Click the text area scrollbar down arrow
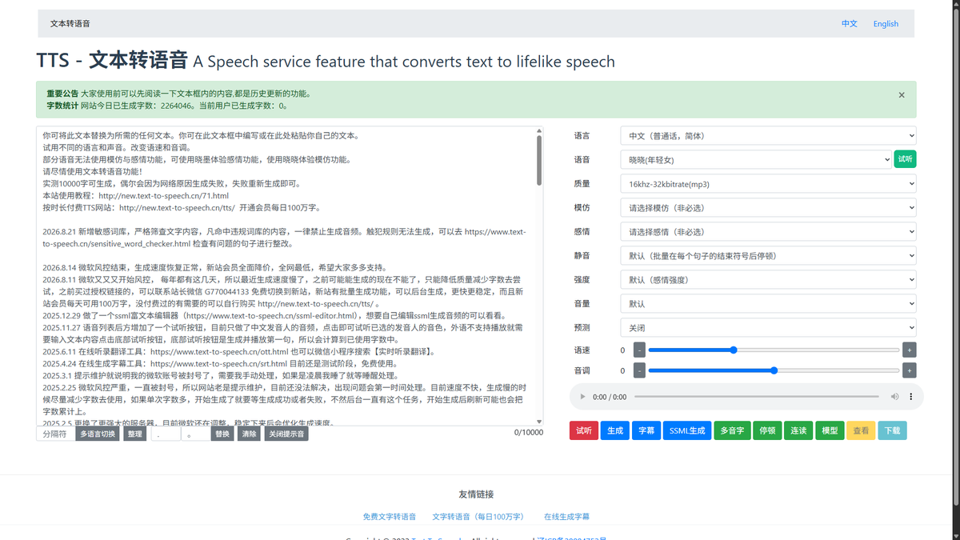The image size is (960, 540). 539,421
